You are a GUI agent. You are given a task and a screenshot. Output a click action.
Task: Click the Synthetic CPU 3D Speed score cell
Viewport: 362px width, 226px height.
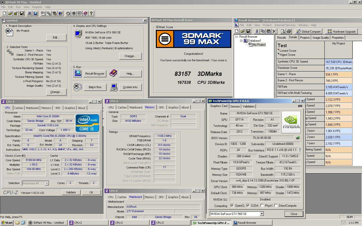pos(339,62)
